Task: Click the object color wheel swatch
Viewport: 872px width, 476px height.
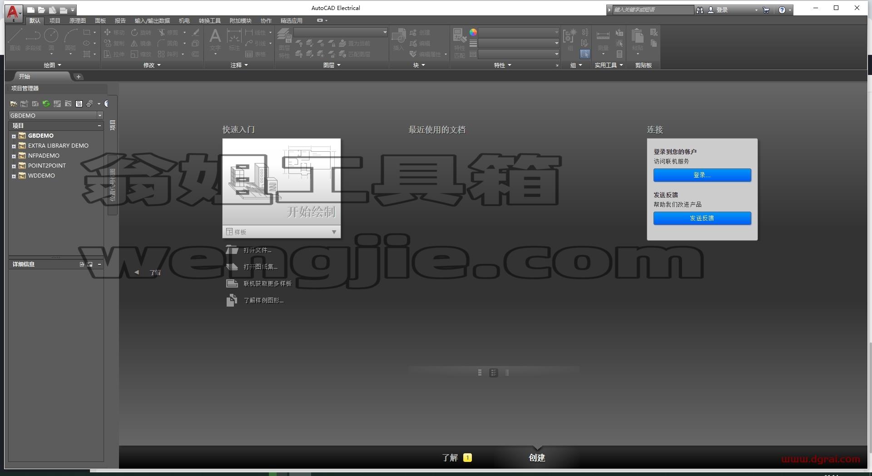Action: [473, 32]
